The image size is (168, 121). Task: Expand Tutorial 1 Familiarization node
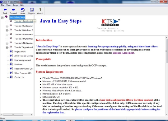[x=7, y=22]
